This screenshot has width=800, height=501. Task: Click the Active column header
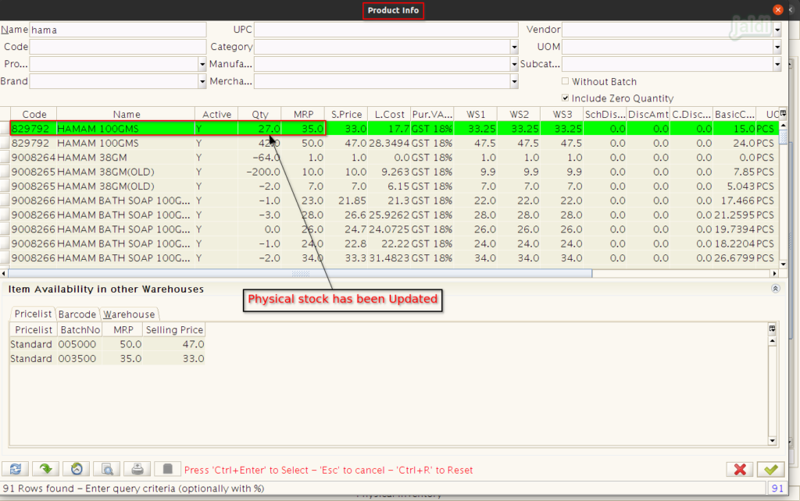pos(217,114)
